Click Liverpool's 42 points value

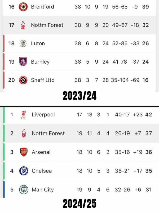[x=149, y=115]
